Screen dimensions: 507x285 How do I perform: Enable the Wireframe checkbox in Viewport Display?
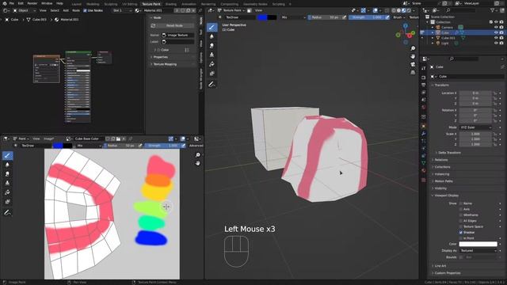point(461,215)
